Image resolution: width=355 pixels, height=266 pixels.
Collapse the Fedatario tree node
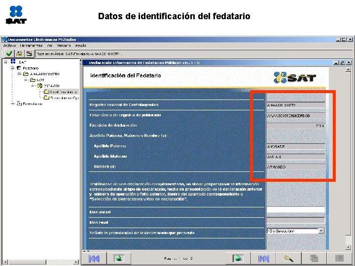13,68
